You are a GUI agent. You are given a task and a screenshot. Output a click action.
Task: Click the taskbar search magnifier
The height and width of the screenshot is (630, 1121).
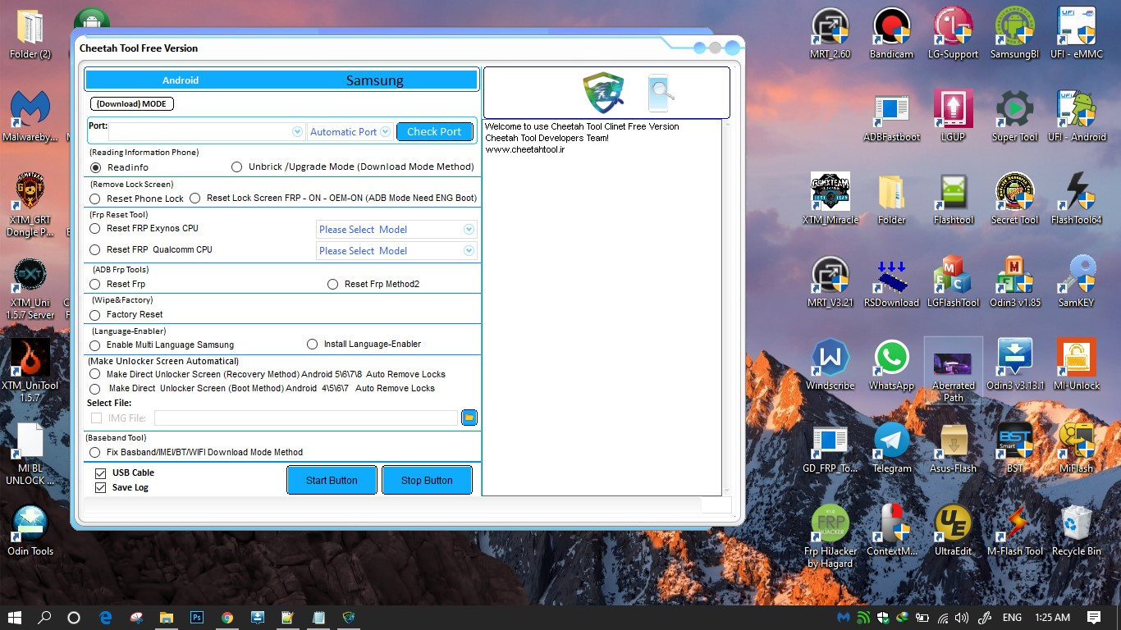44,618
